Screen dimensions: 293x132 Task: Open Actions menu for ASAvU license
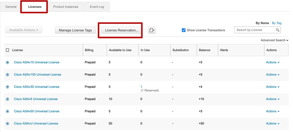pos(273,123)
